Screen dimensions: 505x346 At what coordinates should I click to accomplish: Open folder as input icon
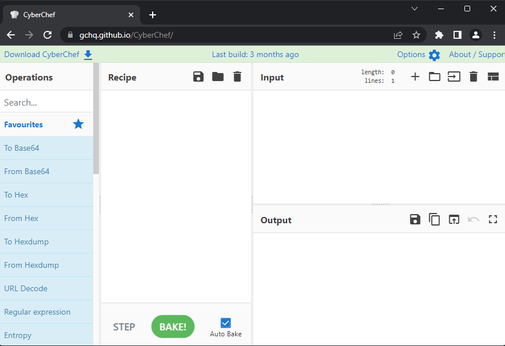435,77
